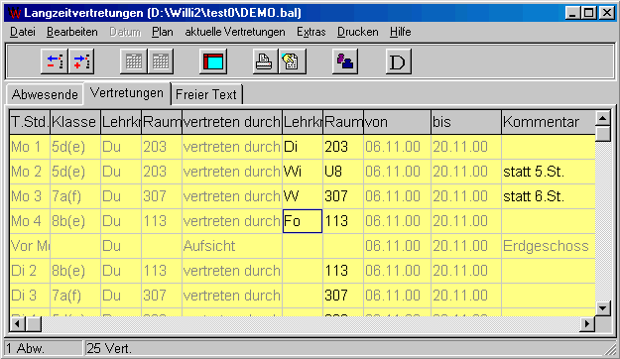Screen dimensions: 620x359
Task: Select substitute teacher cell 'Di' in Mo 1 row
Action: (x=303, y=147)
